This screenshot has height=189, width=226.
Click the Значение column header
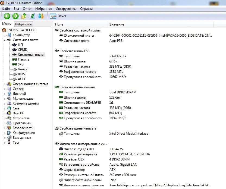coord(161,24)
